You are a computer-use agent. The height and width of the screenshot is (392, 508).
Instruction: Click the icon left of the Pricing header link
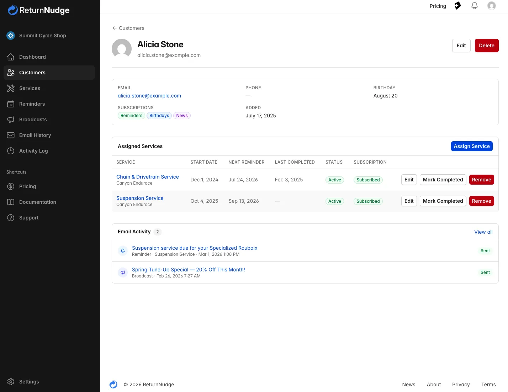point(458,6)
